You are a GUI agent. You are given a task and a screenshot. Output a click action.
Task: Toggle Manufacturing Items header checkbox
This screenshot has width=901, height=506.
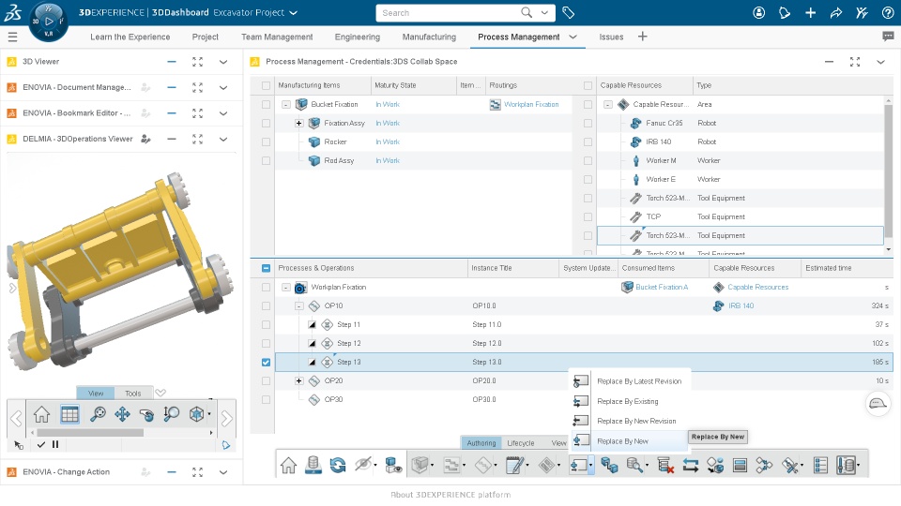click(x=266, y=85)
